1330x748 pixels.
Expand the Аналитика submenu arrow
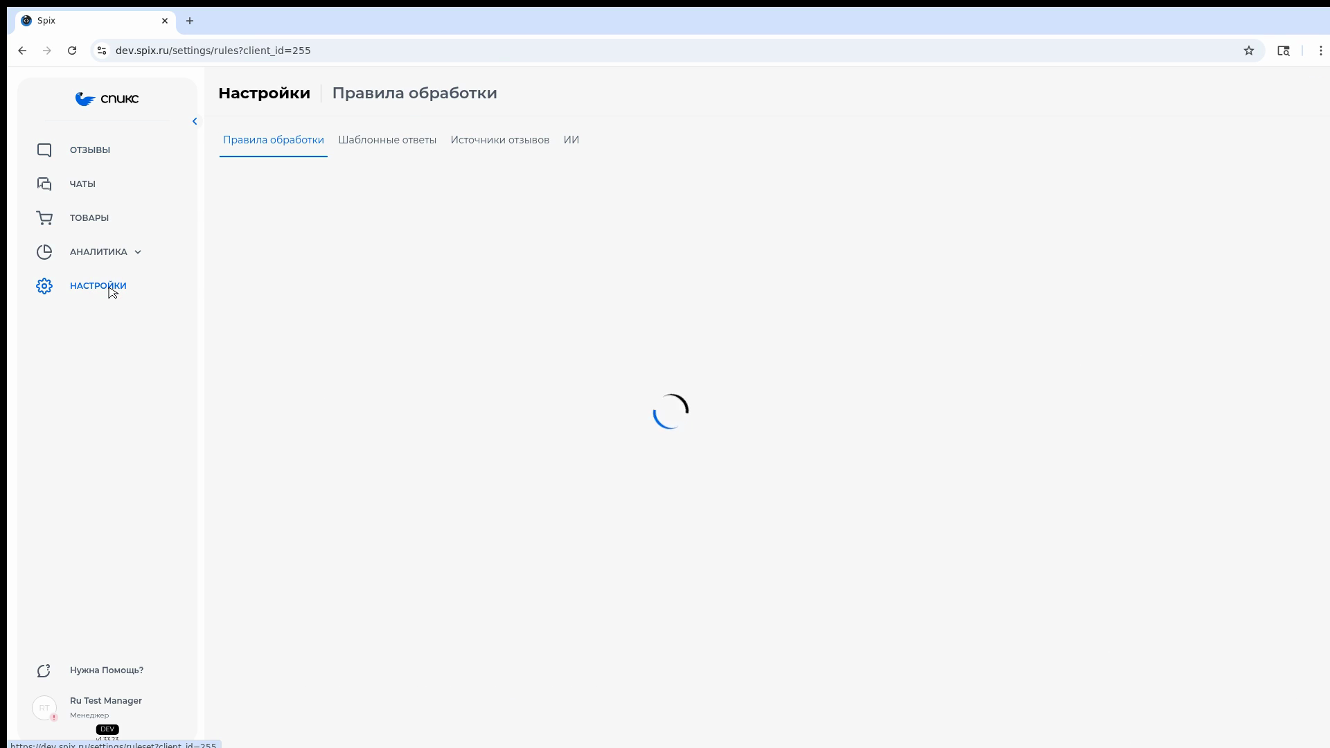click(138, 252)
